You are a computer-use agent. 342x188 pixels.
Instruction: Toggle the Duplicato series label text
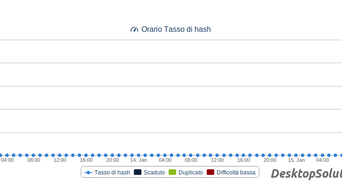(190, 173)
